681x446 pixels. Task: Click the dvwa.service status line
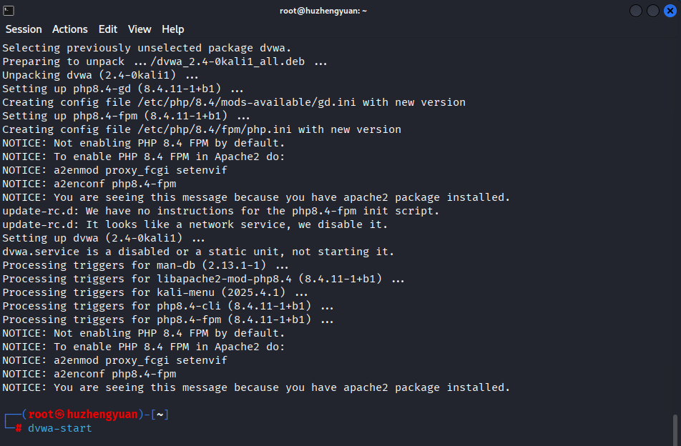198,252
